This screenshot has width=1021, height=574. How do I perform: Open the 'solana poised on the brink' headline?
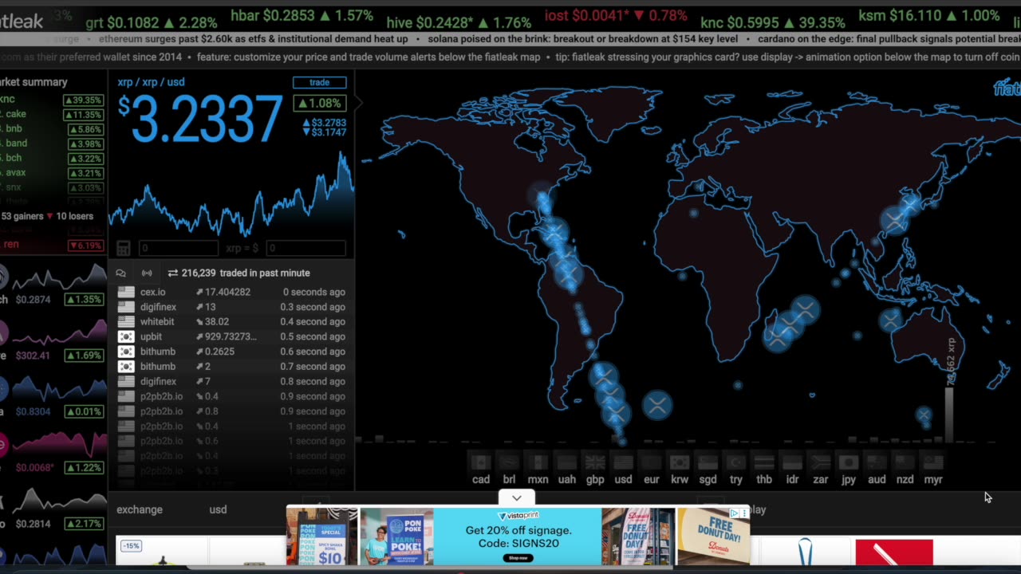click(583, 38)
